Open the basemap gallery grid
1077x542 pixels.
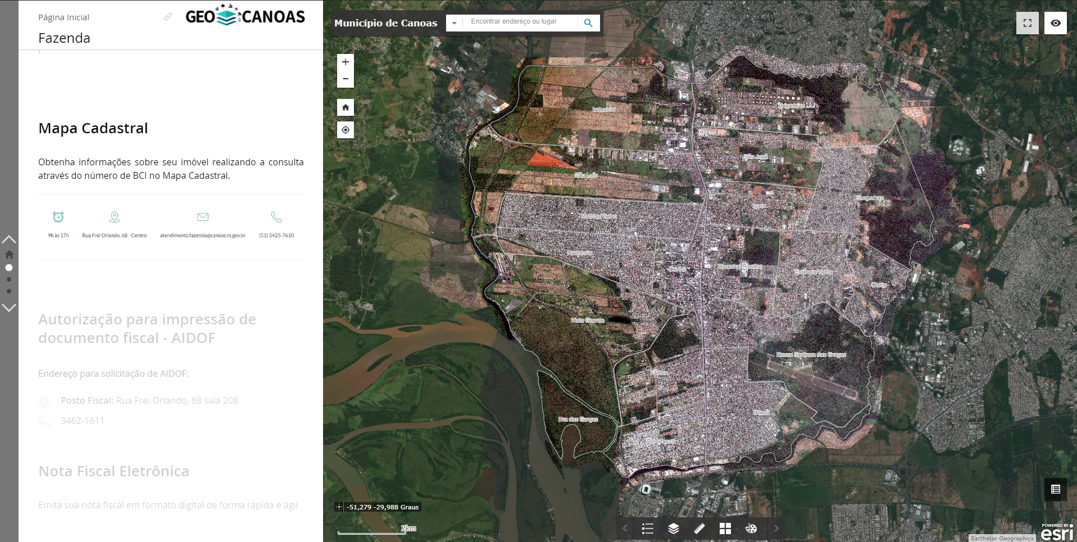725,529
